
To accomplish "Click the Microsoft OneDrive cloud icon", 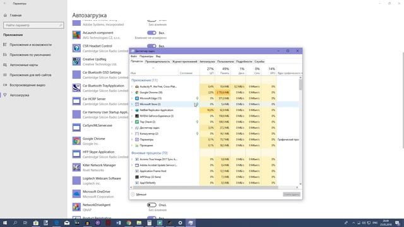I will pos(76,194).
